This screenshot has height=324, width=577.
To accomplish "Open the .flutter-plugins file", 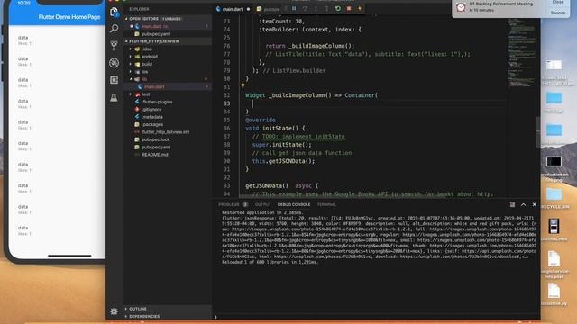I will click(x=157, y=102).
